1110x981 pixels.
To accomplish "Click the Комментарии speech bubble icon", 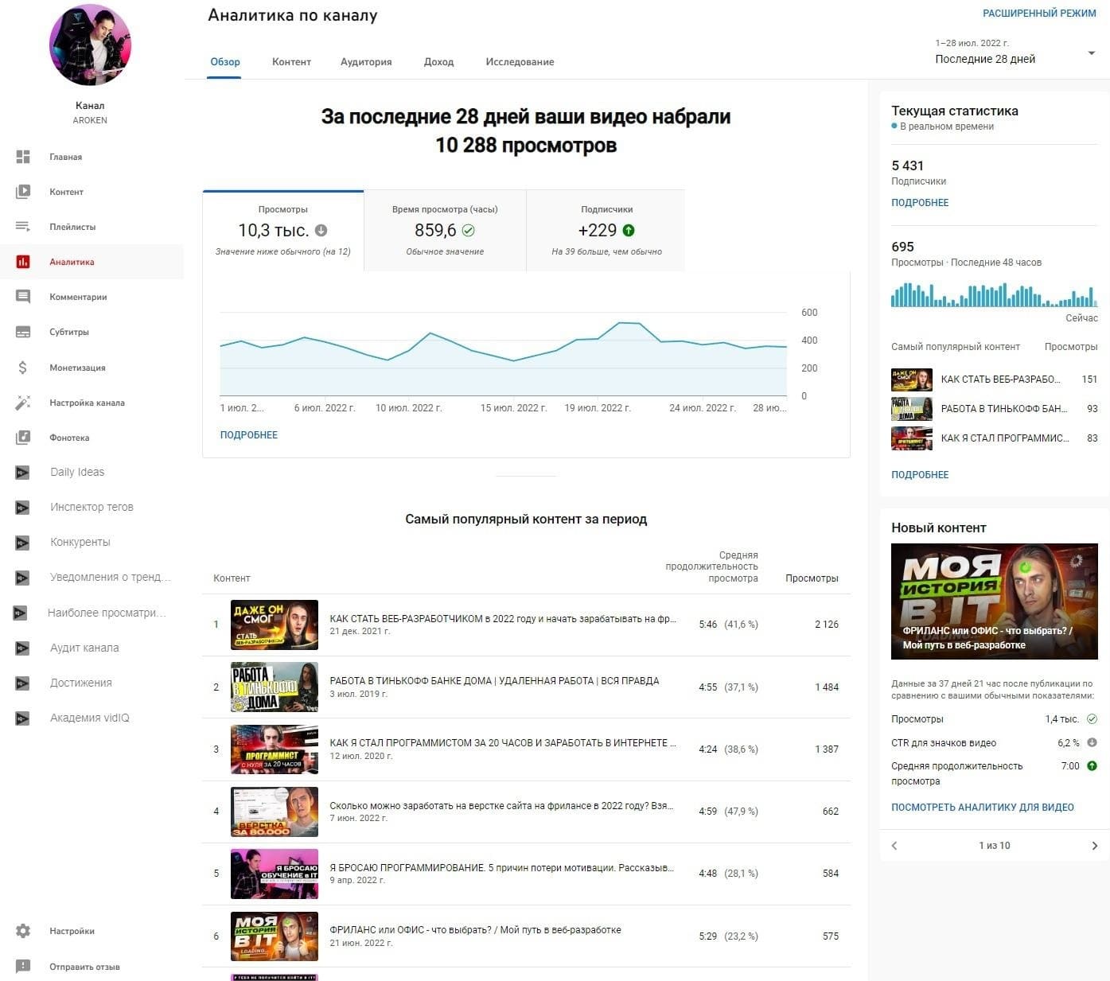I will pyautogui.click(x=23, y=297).
